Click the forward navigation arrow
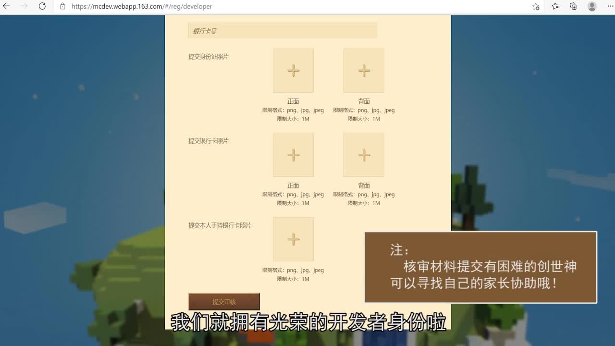This screenshot has height=346, width=615. pos(24,6)
